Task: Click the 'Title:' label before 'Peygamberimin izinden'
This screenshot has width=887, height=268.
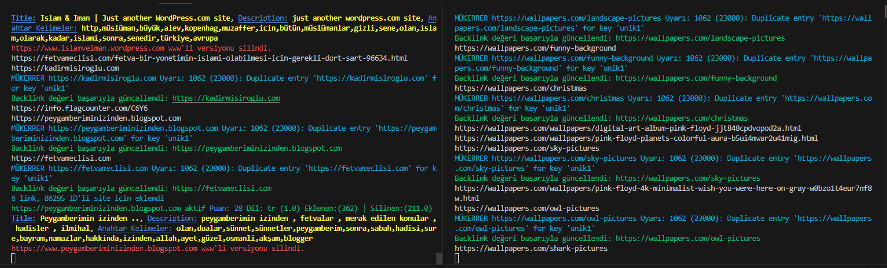Action: pyautogui.click(x=24, y=219)
